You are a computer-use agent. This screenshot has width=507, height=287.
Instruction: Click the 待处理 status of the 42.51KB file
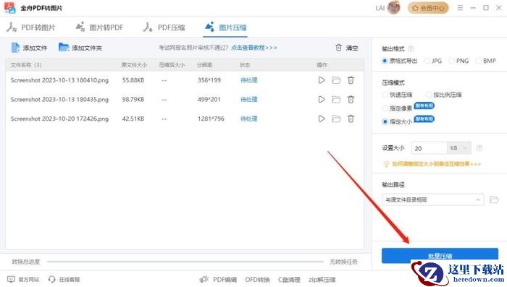(248, 119)
